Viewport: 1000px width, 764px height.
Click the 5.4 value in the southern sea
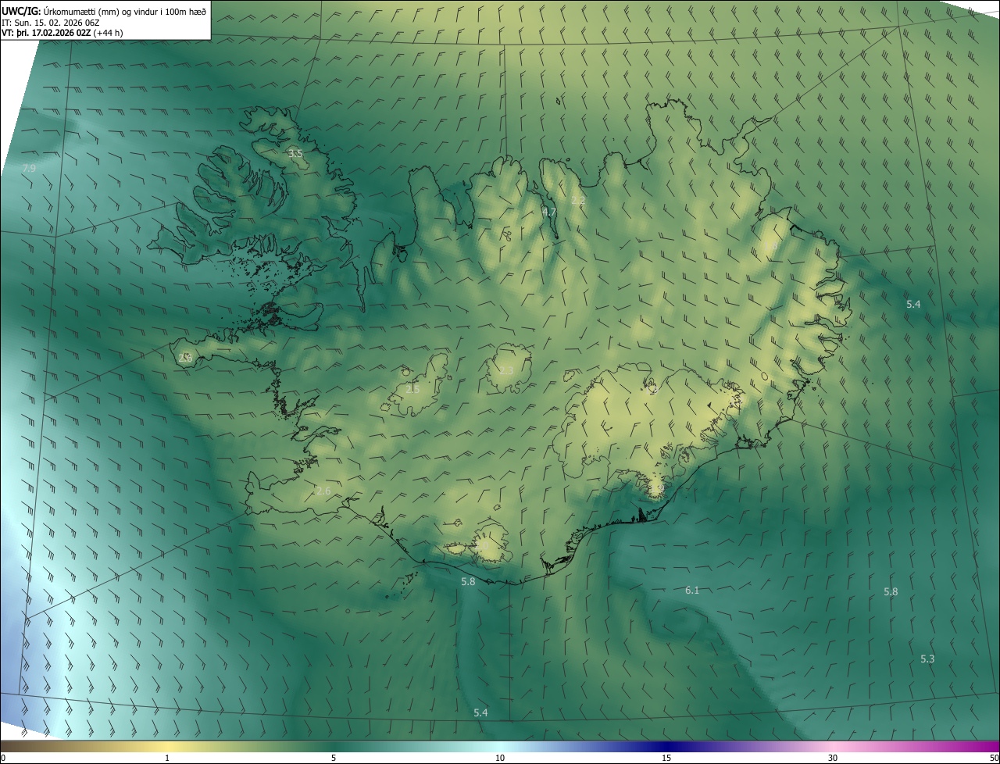480,712
